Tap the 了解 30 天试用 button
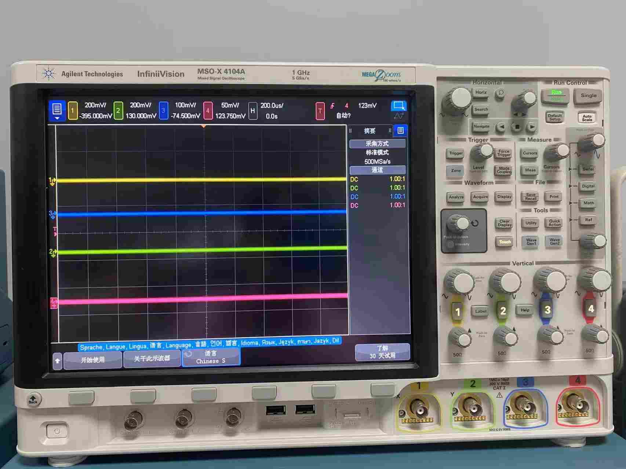This screenshot has height=469, width=626. [382, 352]
